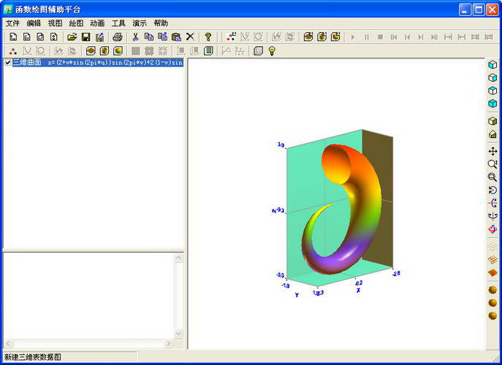Open the 动画 menu
This screenshot has height=365, width=502.
(x=97, y=23)
